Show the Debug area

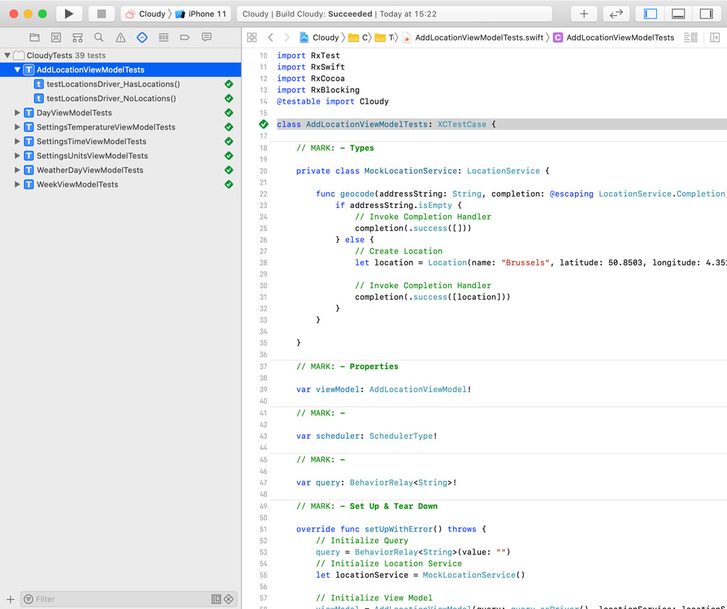[x=677, y=13]
